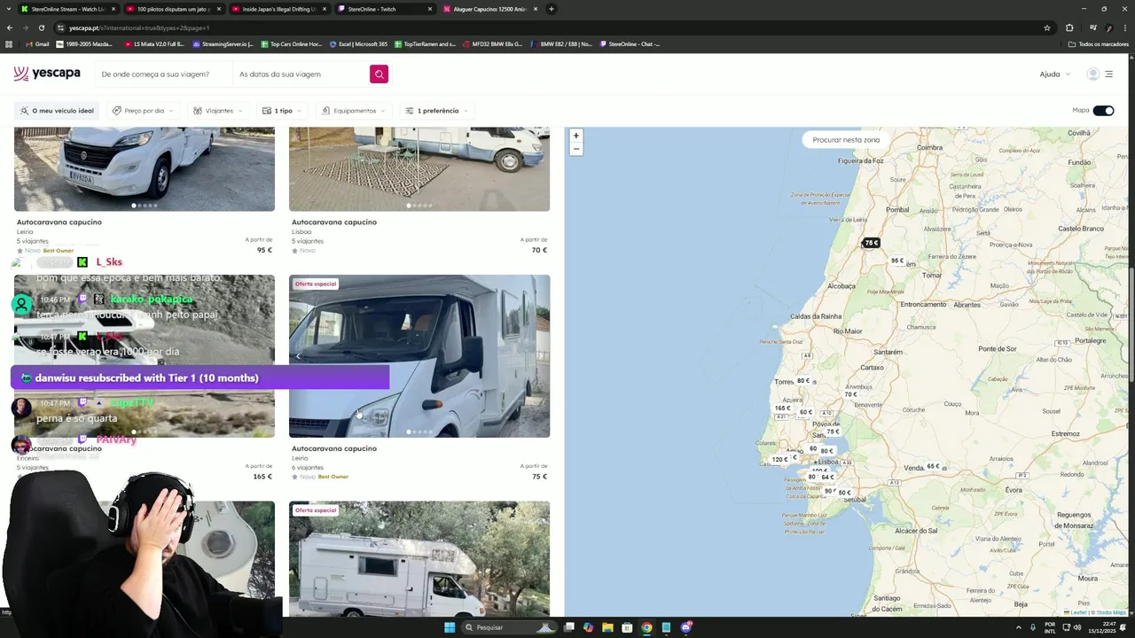Open LS Miata V2.0 Full B... bookmark
This screenshot has height=638, width=1135.
coord(154,43)
